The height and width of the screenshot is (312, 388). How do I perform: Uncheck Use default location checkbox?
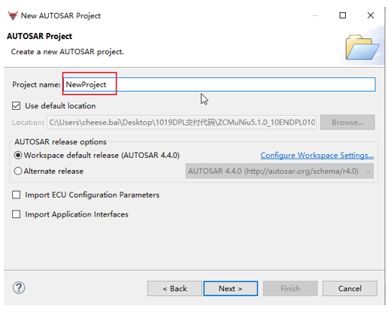point(17,106)
